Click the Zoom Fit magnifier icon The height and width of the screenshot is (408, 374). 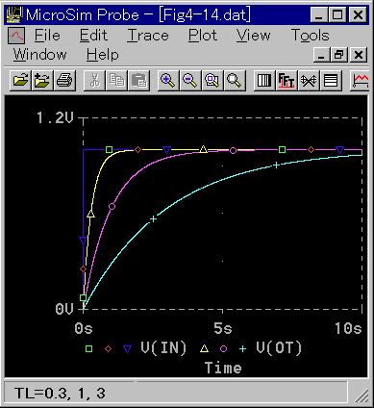(235, 80)
